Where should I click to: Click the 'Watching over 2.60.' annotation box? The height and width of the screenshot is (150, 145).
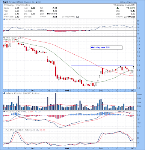point(106,48)
